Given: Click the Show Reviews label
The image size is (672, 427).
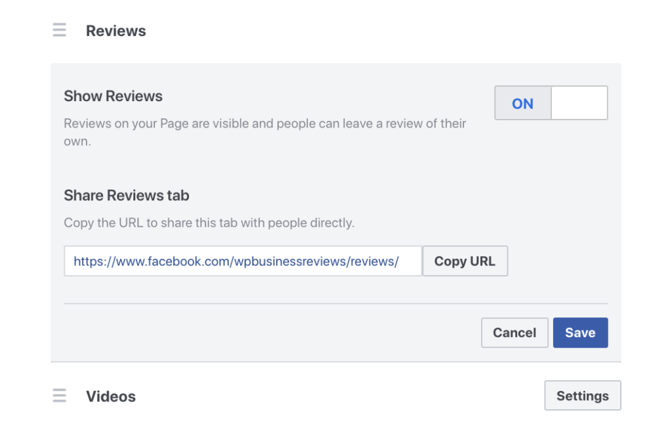Looking at the screenshot, I should tap(113, 96).
